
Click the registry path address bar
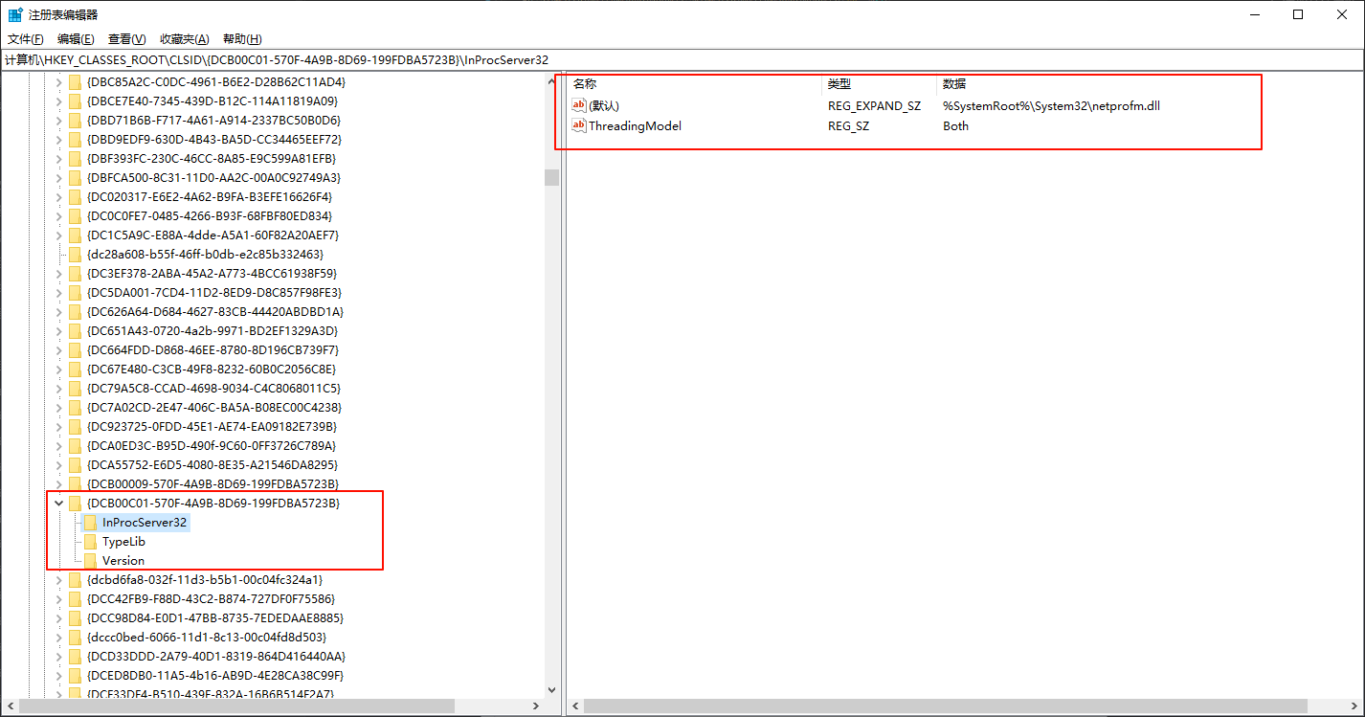670,59
